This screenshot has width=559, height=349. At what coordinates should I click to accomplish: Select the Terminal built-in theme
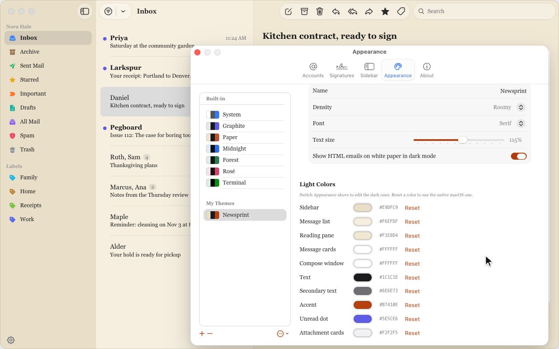[245, 183]
